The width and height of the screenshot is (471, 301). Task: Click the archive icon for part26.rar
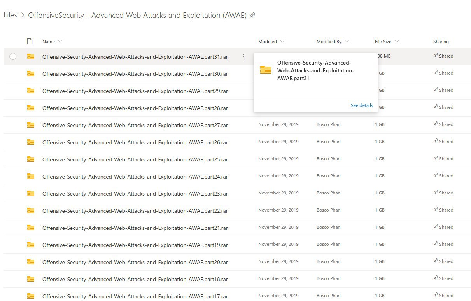point(31,142)
